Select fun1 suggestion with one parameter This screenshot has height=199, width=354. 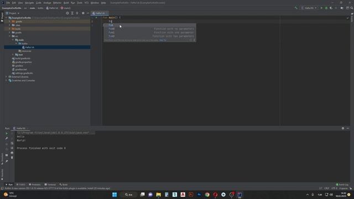click(x=150, y=33)
